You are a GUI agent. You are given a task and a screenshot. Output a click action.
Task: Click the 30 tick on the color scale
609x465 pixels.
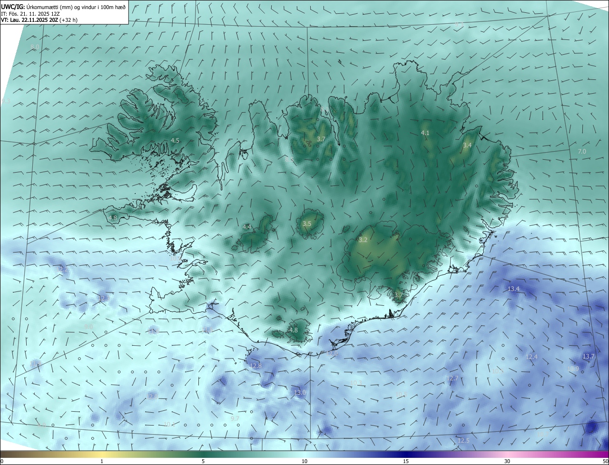coord(507,461)
